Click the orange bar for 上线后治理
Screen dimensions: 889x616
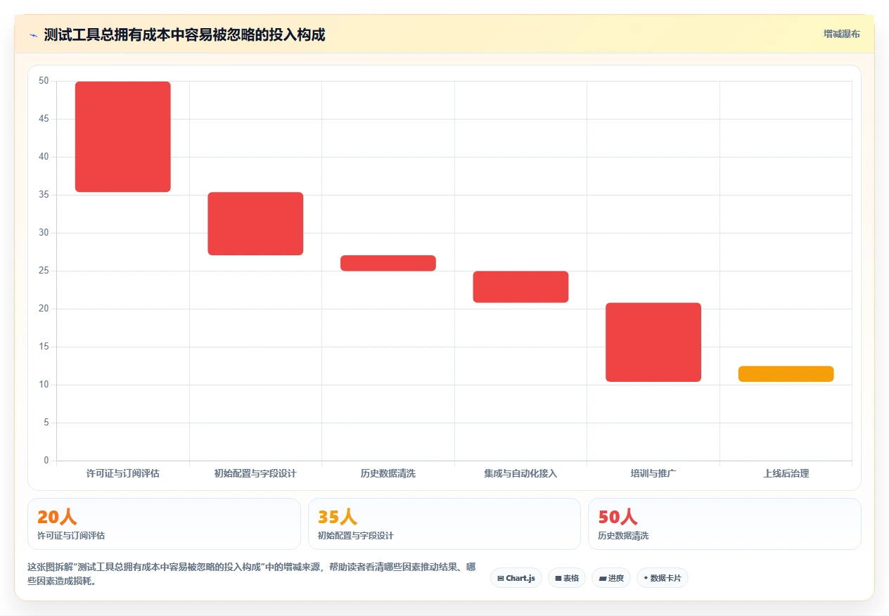(x=786, y=374)
